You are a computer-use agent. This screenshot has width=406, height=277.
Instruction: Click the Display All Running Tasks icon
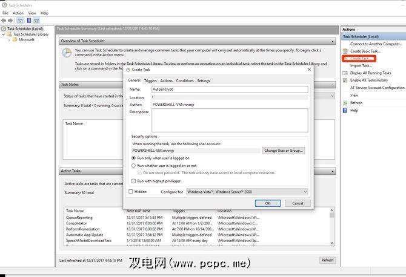(345, 73)
